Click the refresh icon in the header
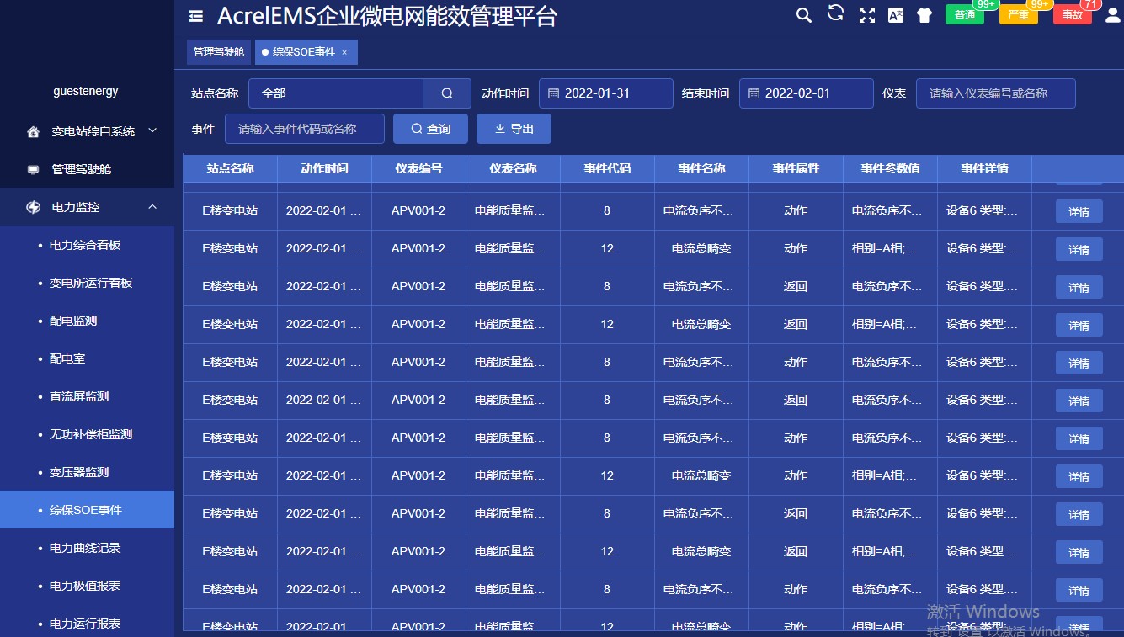The width and height of the screenshot is (1124, 637). 835,13
